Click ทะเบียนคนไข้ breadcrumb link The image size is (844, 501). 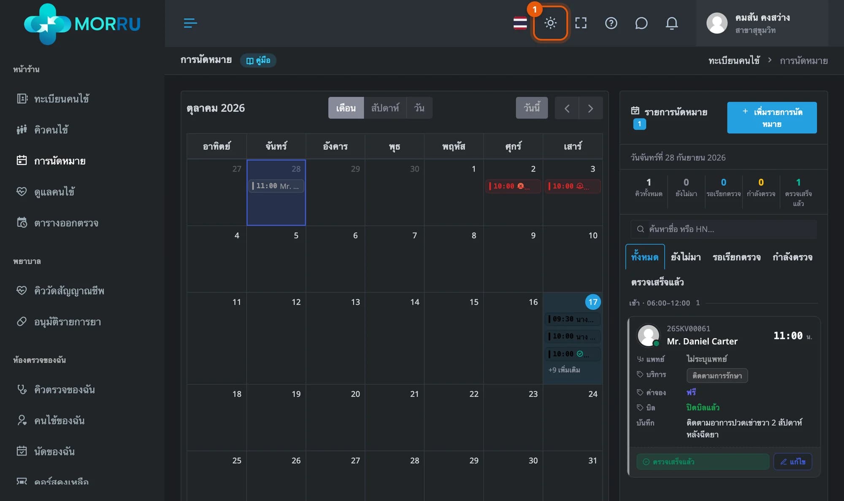coord(734,61)
